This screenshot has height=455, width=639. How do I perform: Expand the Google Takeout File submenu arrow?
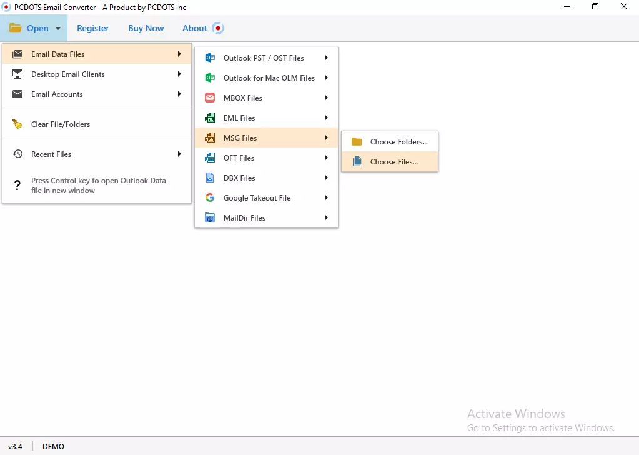(326, 197)
